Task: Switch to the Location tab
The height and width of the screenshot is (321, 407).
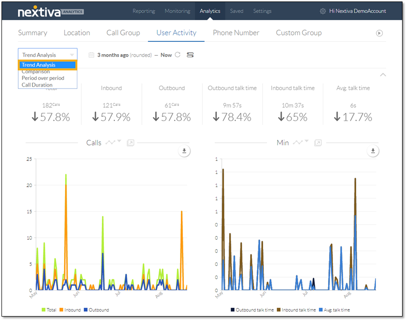Action: tap(77, 33)
